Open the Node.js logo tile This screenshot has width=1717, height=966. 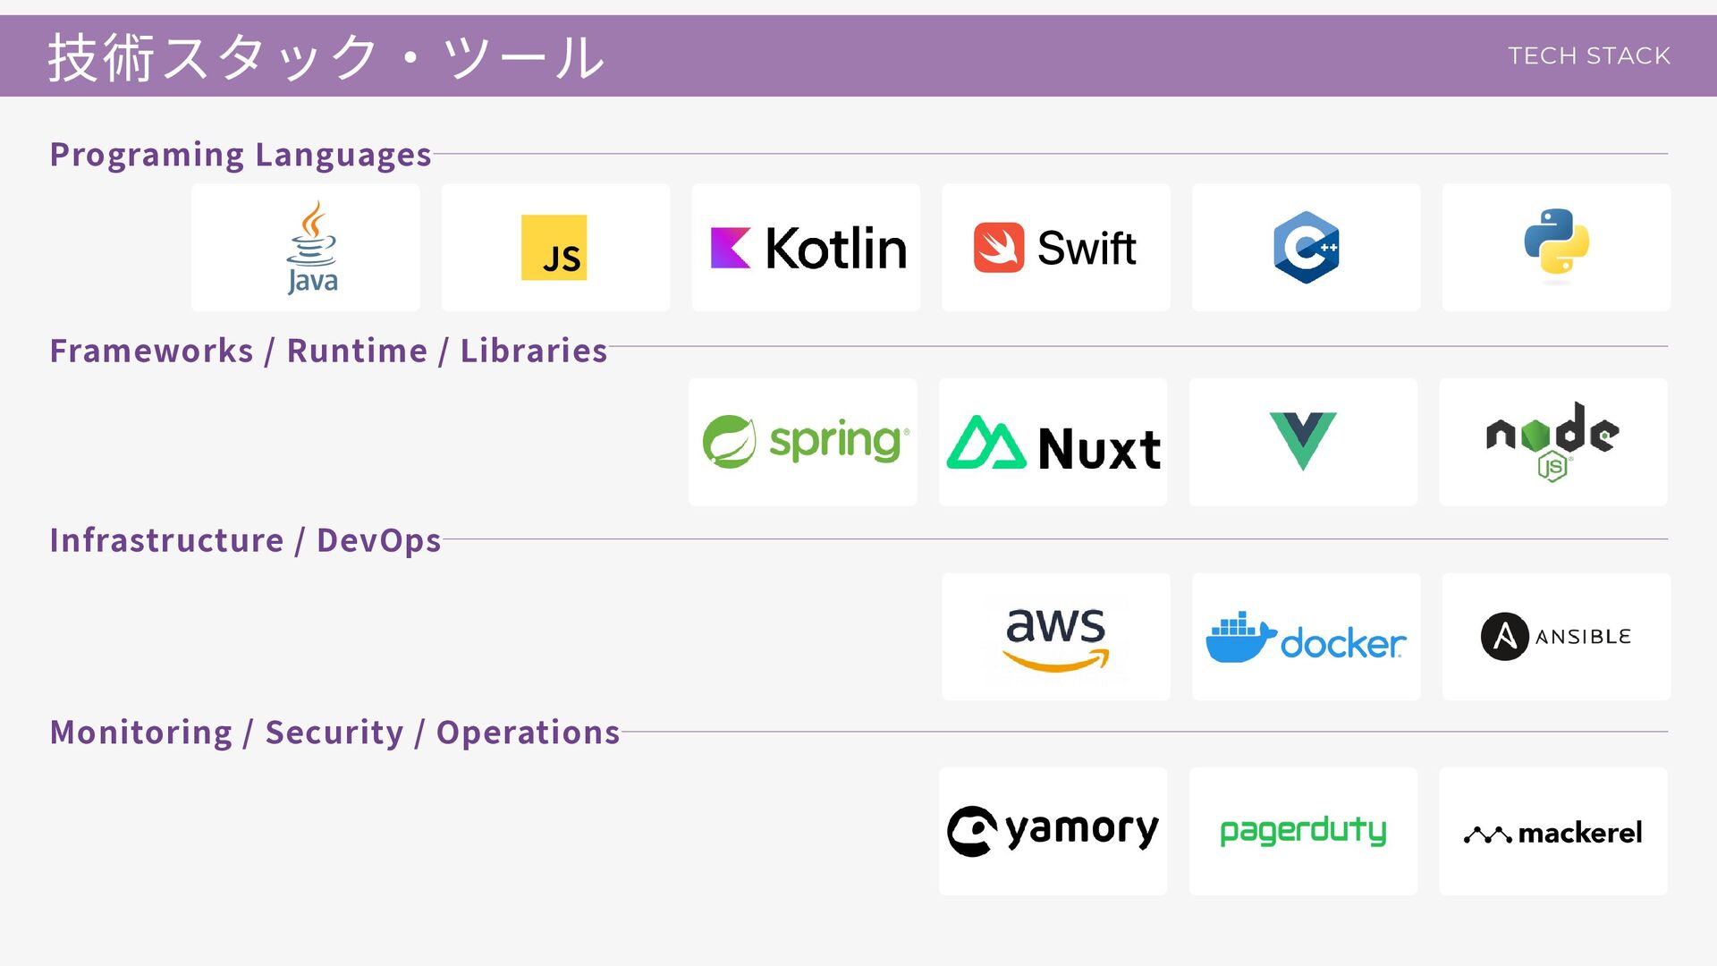(1553, 442)
